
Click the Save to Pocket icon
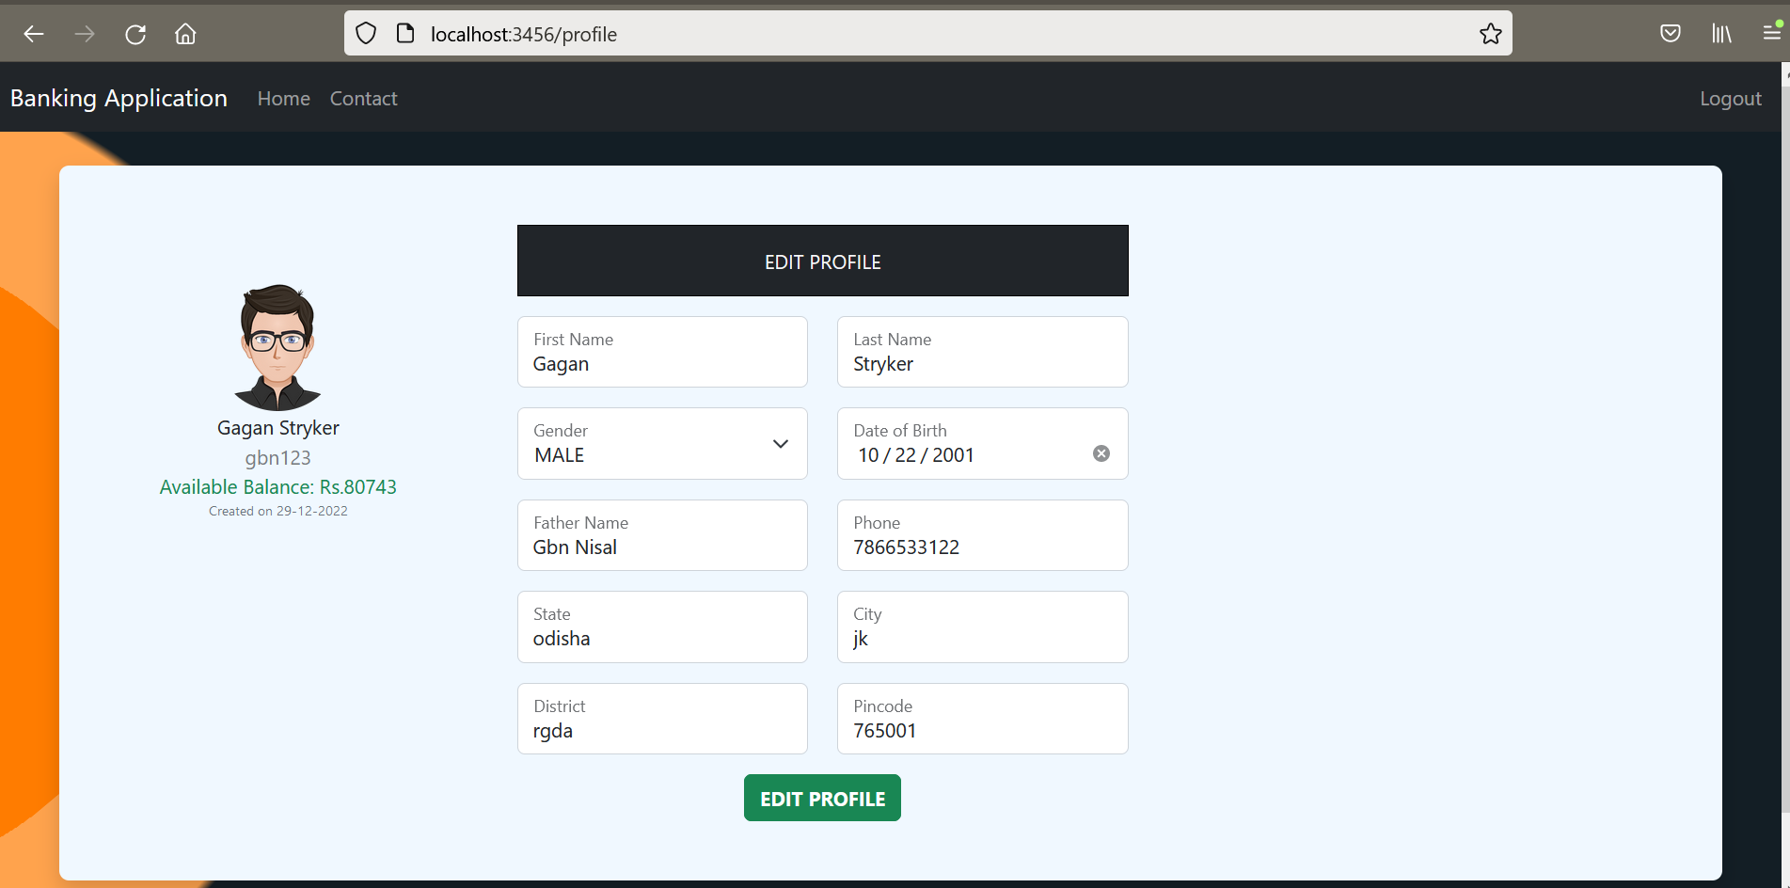(x=1671, y=33)
